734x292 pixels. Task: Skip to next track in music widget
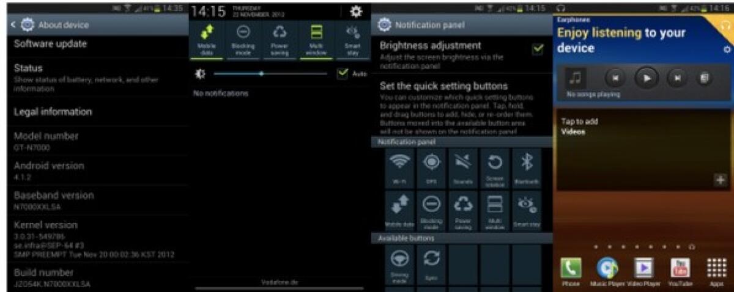[678, 78]
